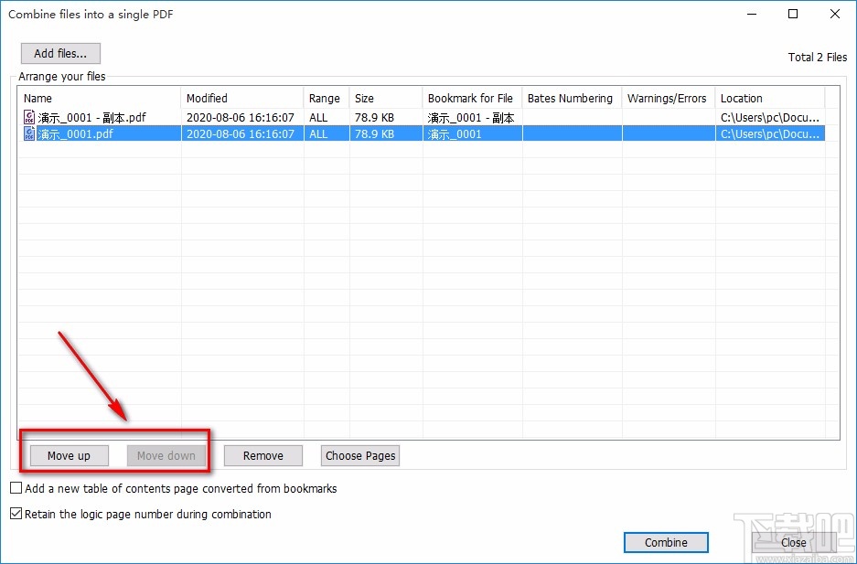Click Modified date of first file row
857x564 pixels.
(x=241, y=117)
